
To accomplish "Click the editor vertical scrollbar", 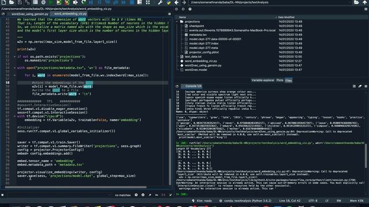I will point(170,141).
